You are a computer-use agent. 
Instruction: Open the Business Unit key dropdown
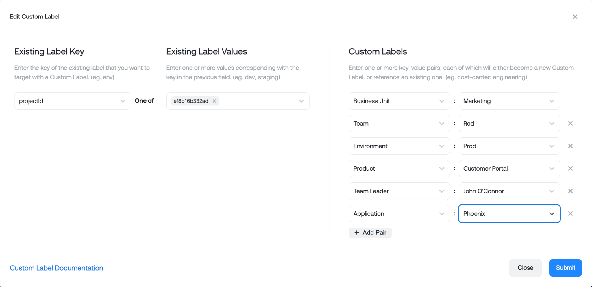(441, 101)
